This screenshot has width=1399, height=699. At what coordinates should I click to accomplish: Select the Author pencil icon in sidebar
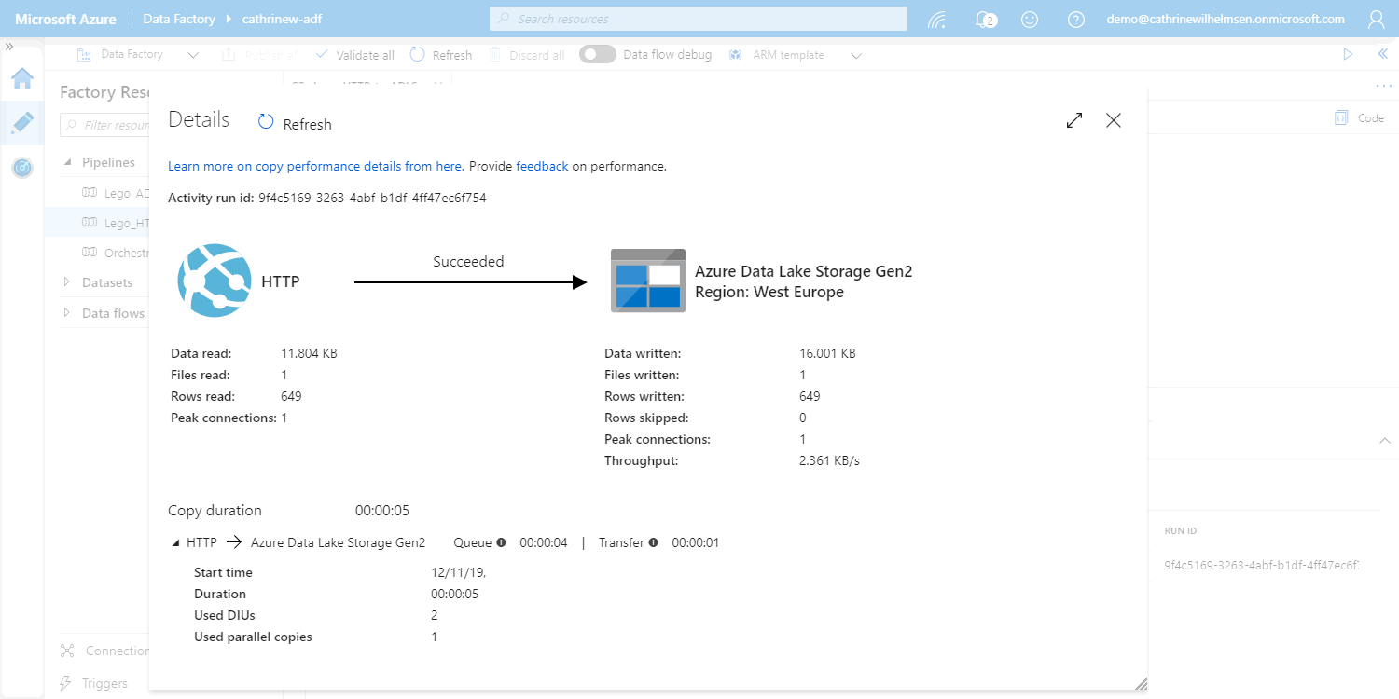coord(22,123)
